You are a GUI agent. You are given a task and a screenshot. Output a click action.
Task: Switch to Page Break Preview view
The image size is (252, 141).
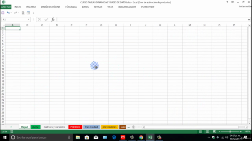(x=215, y=132)
